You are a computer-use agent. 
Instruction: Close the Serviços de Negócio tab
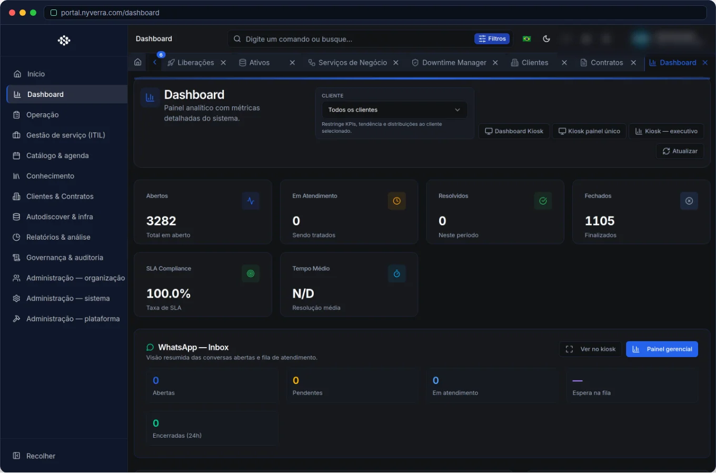point(396,63)
